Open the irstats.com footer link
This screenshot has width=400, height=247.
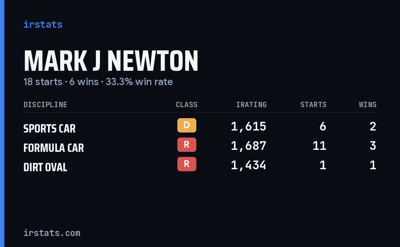(x=52, y=233)
